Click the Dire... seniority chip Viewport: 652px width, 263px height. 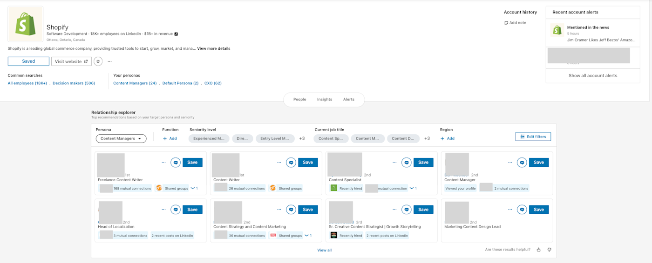[242, 138]
